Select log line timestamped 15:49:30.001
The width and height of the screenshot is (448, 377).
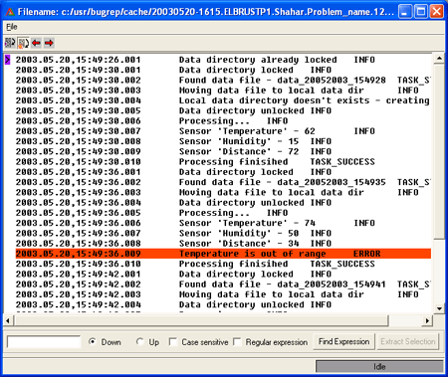[223, 70]
